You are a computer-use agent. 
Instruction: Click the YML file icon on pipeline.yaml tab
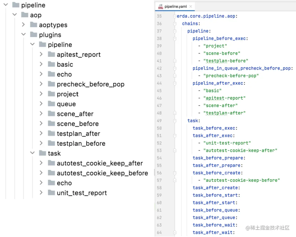(x=160, y=7)
